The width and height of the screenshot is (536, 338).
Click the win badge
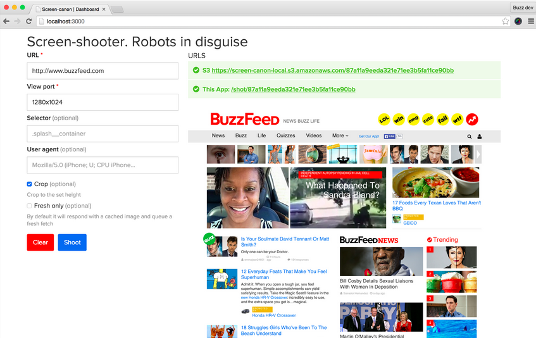[399, 119]
